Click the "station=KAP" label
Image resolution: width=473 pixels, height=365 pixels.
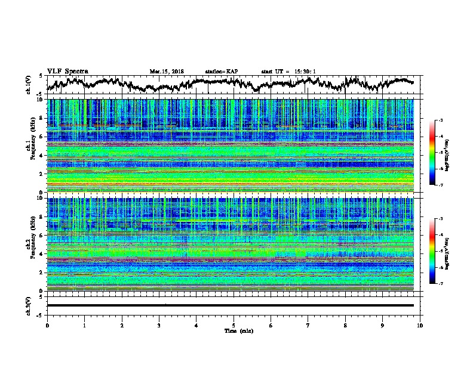tap(222, 72)
